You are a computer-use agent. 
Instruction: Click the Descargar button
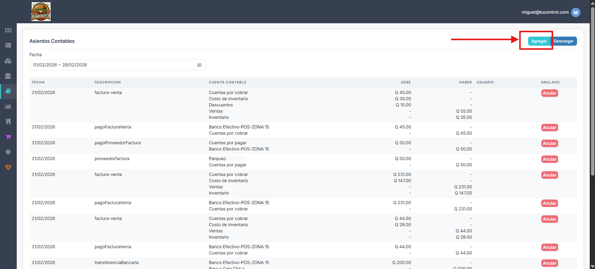(x=564, y=41)
